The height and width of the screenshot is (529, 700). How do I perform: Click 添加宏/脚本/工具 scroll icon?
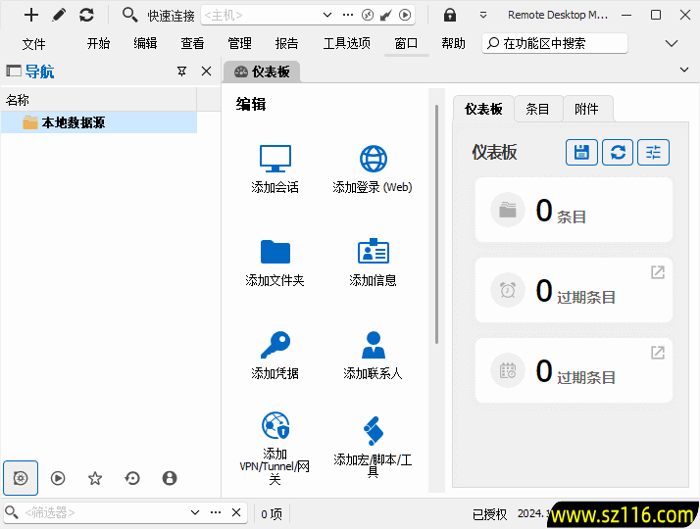[x=374, y=431]
